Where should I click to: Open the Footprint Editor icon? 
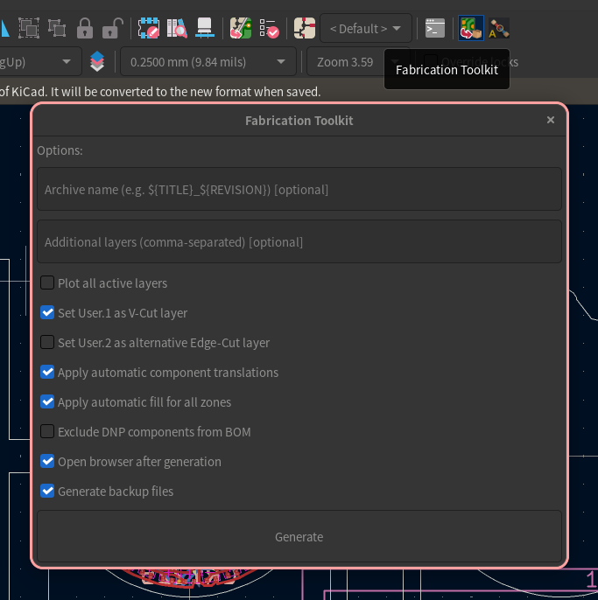pos(149,28)
